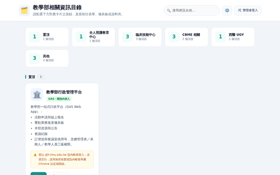
Task: Focus the 搜尋網頁名稱 search field
Action: pyautogui.click(x=192, y=10)
